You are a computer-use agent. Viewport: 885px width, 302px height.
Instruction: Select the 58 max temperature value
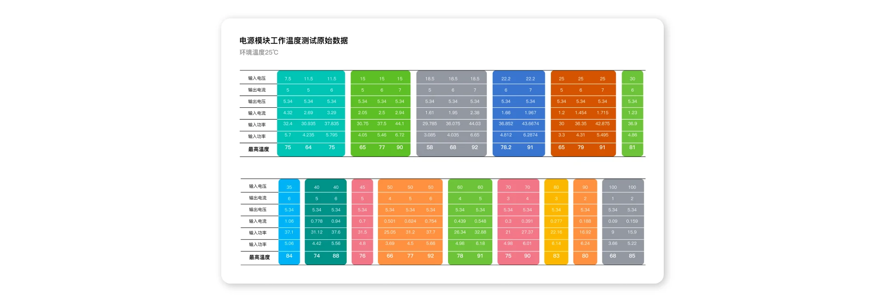(x=430, y=148)
